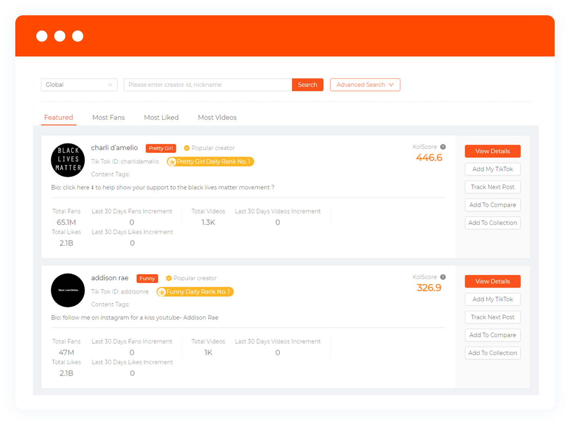This screenshot has width=570, height=425.
Task: Click the KolScore help icon for charli d'amelio
Action: (443, 147)
